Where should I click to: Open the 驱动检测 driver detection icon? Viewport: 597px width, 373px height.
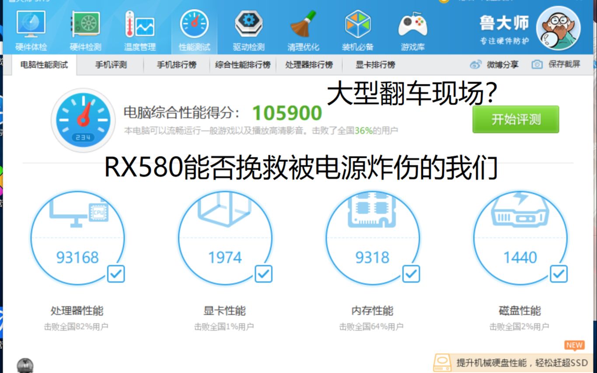point(248,24)
